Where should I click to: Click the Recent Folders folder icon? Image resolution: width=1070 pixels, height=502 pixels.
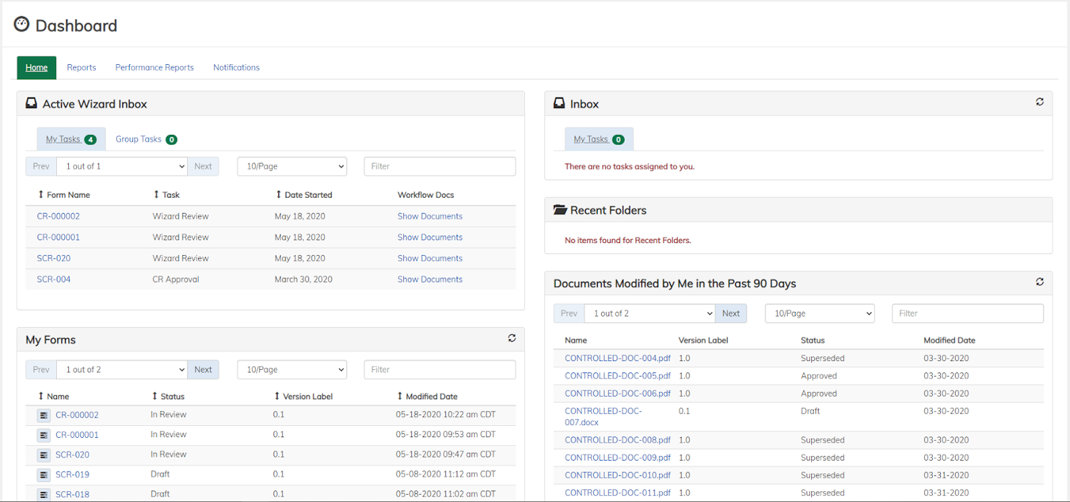click(x=560, y=210)
